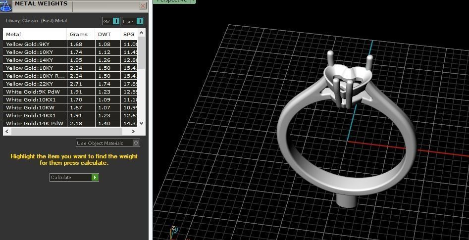Sort by the Metal column header
This screenshot has height=240, width=469.
[x=35, y=34]
